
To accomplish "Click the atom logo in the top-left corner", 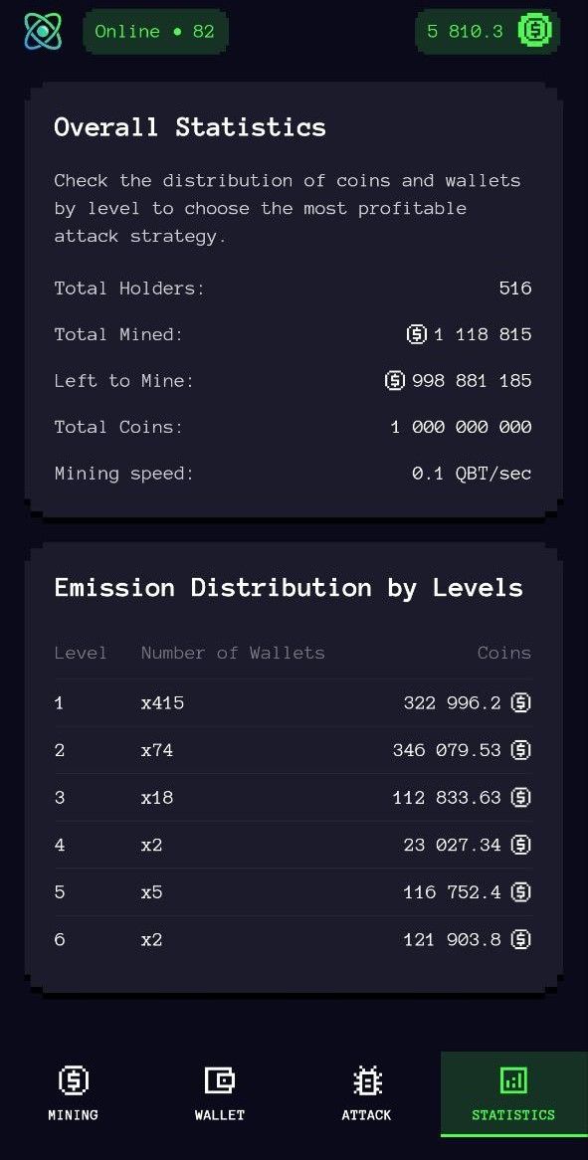I will pos(42,30).
